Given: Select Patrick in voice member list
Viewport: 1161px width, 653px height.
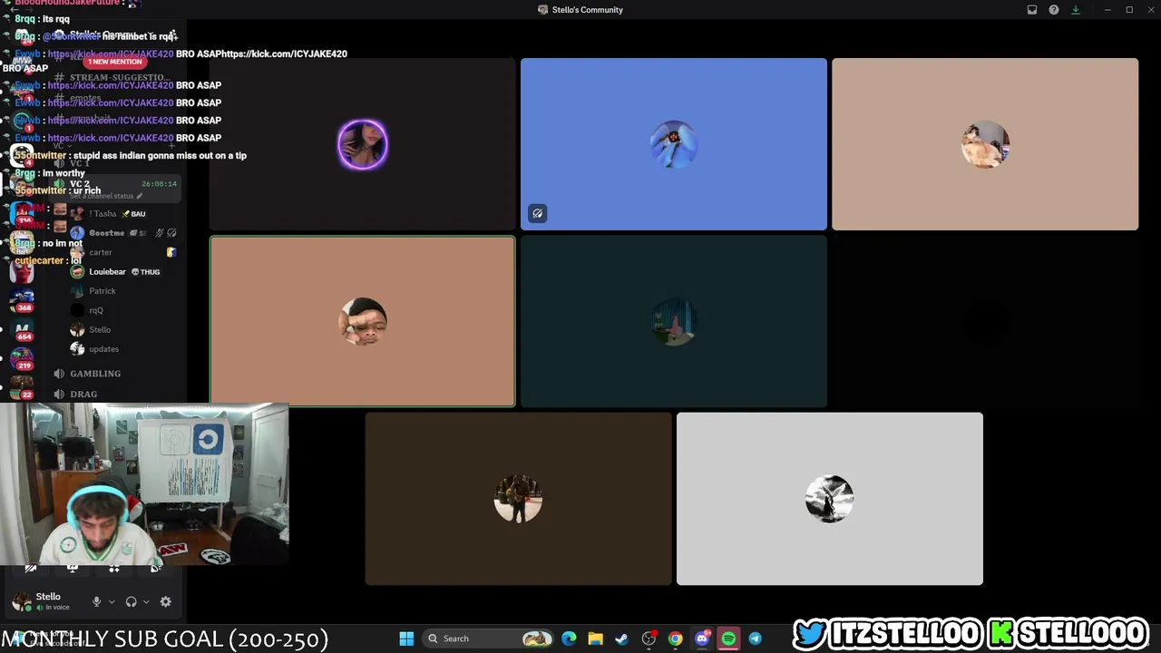Looking at the screenshot, I should [102, 291].
